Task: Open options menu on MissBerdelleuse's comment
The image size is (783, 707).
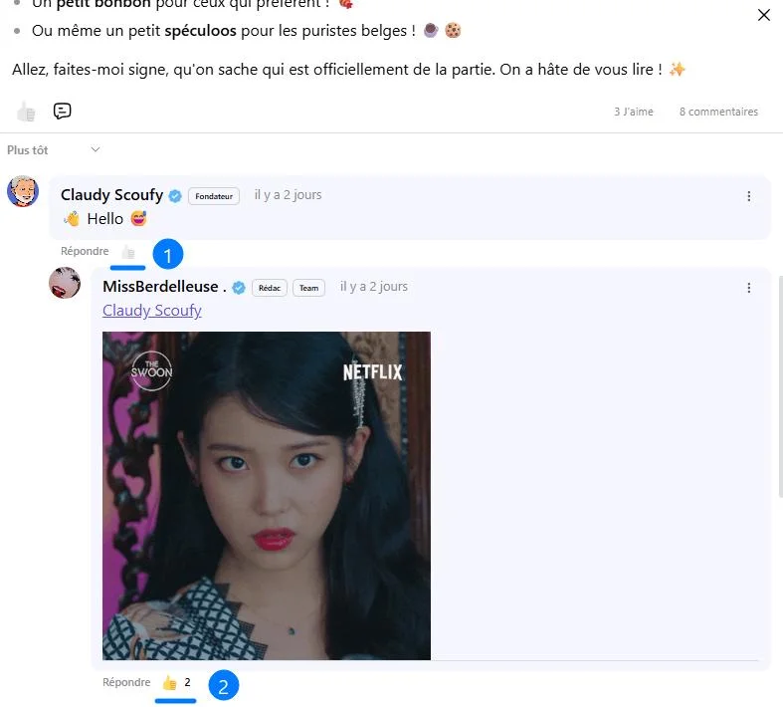Action: tap(748, 288)
